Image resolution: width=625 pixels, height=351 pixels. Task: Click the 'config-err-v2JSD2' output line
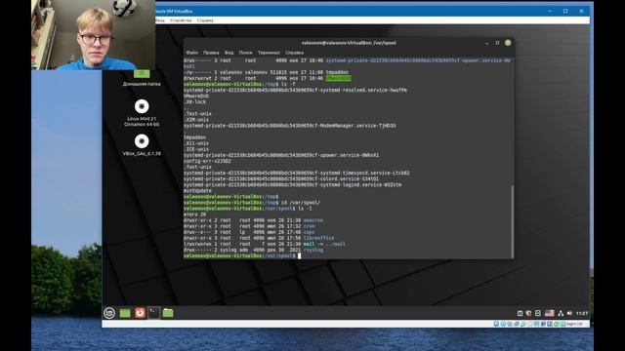pyautogui.click(x=207, y=161)
